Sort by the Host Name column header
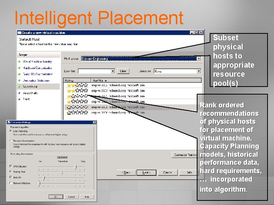 (x=146, y=80)
